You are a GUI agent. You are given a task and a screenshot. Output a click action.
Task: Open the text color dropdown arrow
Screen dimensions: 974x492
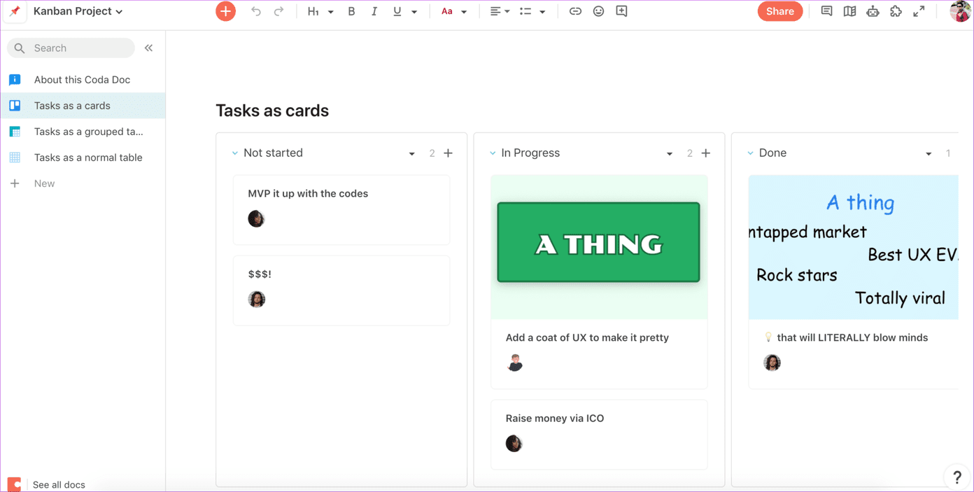click(464, 12)
